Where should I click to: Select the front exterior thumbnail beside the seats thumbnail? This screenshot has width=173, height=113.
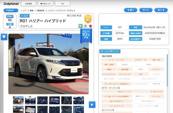pos(18,100)
